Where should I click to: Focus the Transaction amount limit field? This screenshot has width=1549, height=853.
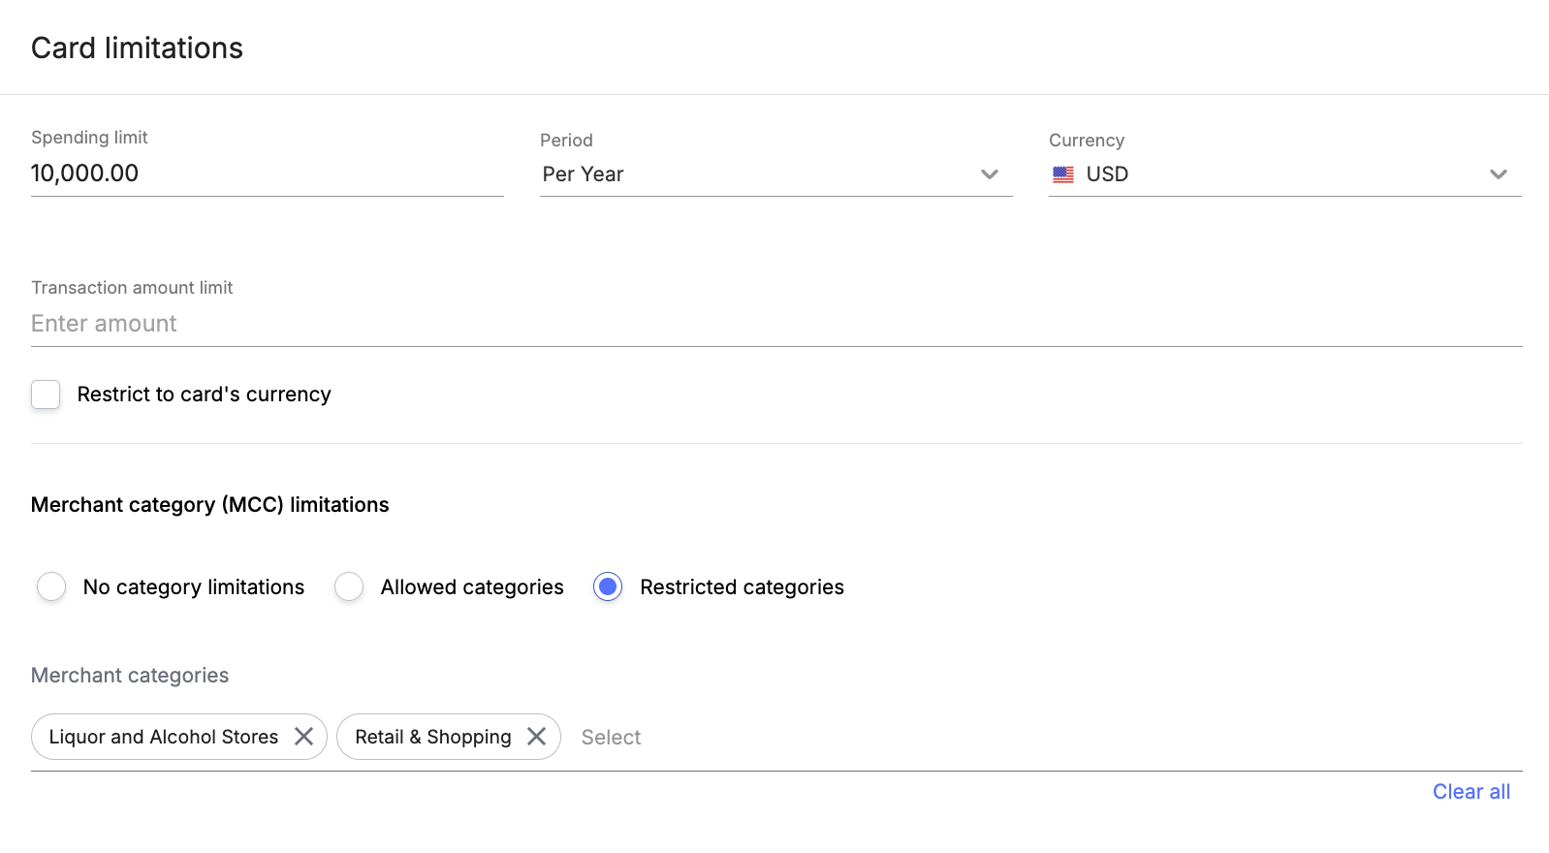(776, 324)
